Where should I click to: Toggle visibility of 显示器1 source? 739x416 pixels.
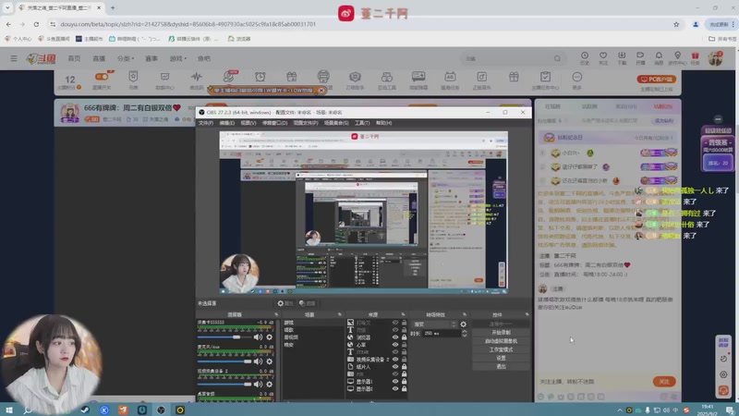[395, 381]
